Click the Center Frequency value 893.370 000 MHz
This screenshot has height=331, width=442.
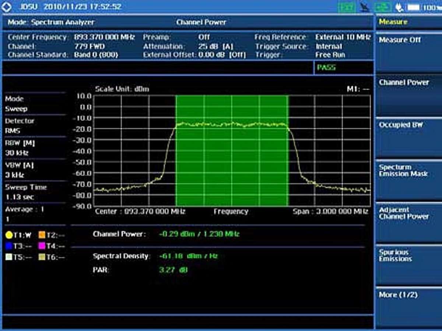click(x=105, y=37)
